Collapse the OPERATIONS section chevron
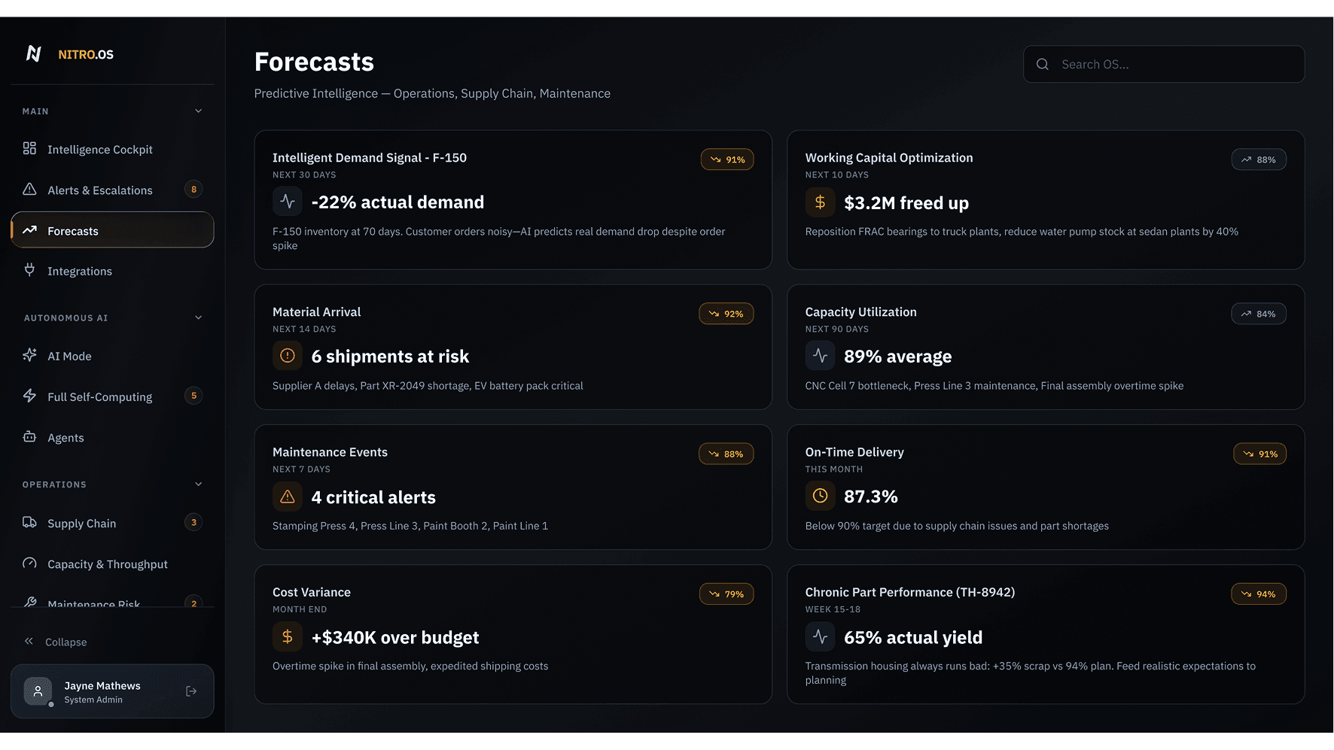This screenshot has height=750, width=1334. coord(199,484)
